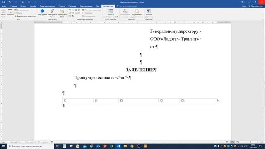Switch to the Главная tab
The width and height of the screenshot is (265, 149).
(14, 6)
